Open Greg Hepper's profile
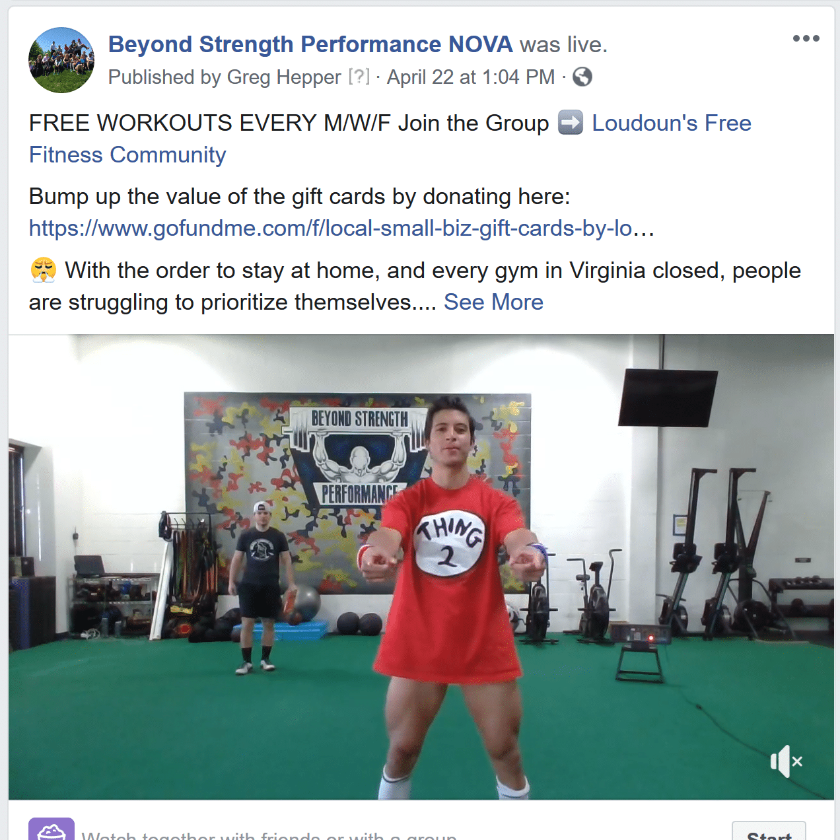This screenshot has height=840, width=840. pos(284,77)
